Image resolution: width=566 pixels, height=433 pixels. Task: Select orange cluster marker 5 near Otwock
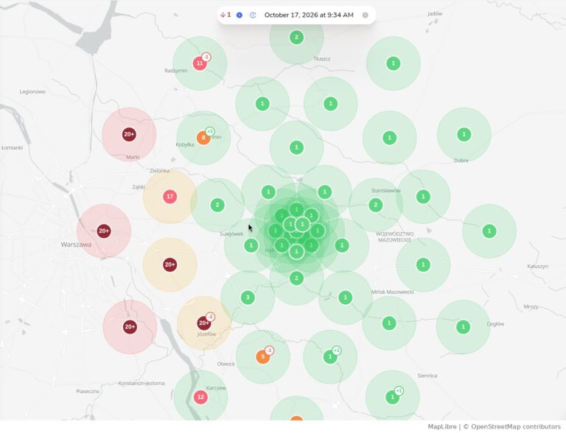(263, 357)
